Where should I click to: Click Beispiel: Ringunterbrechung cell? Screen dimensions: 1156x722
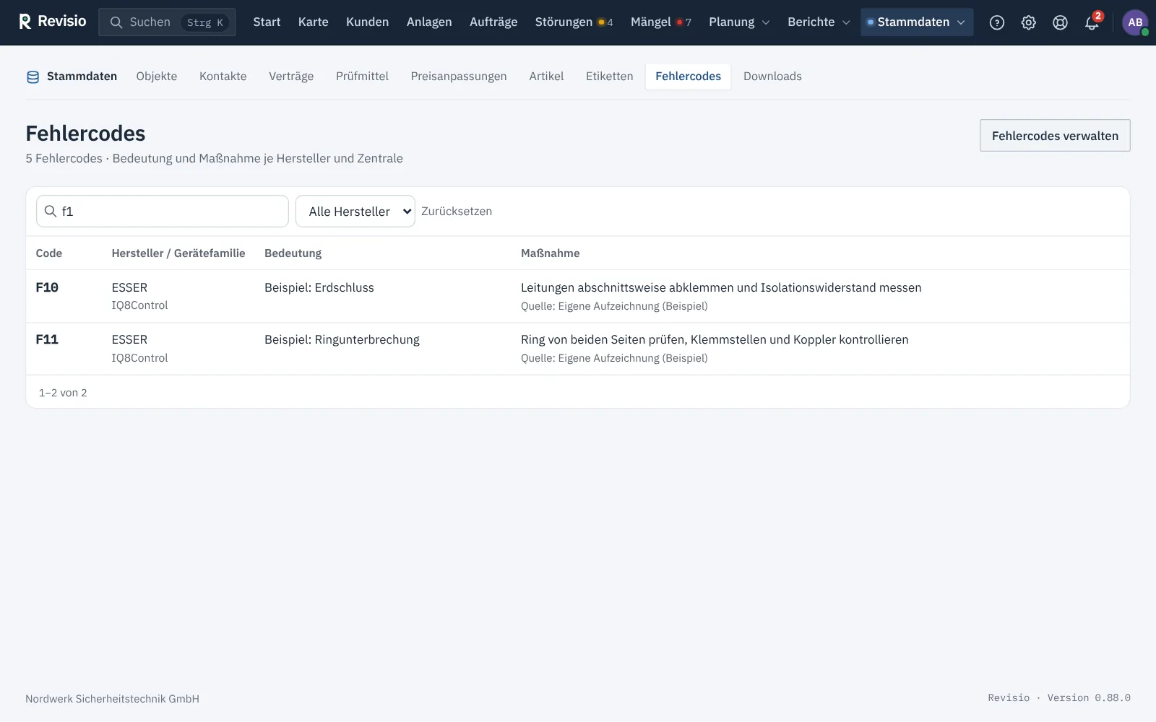[342, 339]
